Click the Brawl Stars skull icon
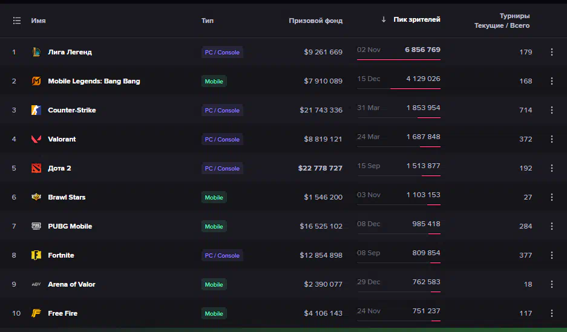The width and height of the screenshot is (567, 332). pyautogui.click(x=36, y=197)
